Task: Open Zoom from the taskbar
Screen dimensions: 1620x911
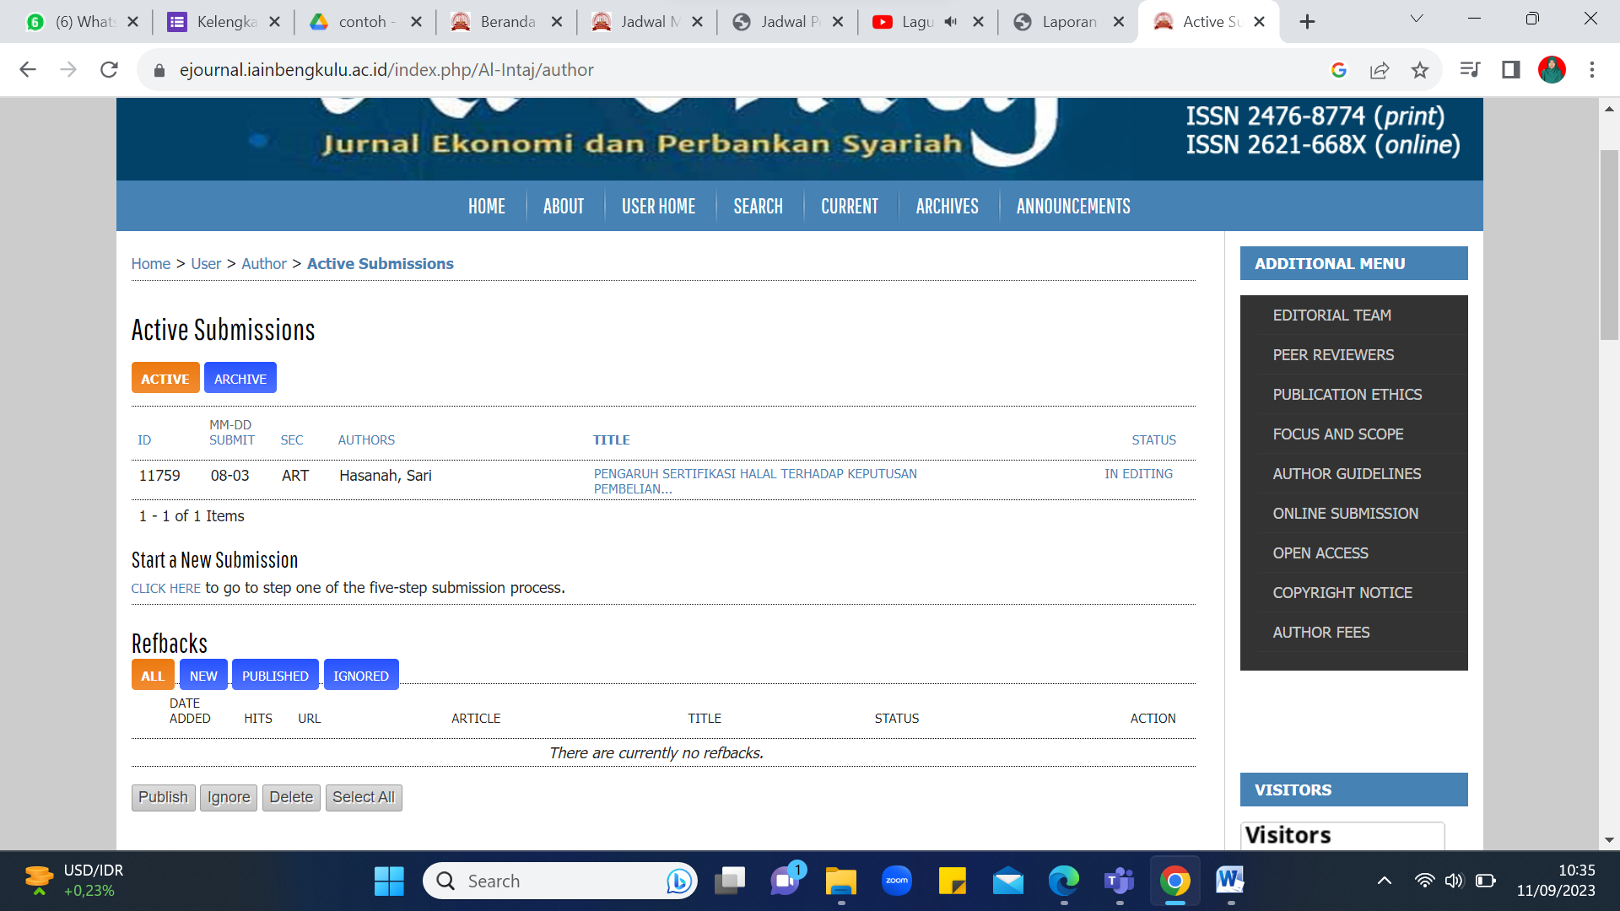Action: coord(896,881)
